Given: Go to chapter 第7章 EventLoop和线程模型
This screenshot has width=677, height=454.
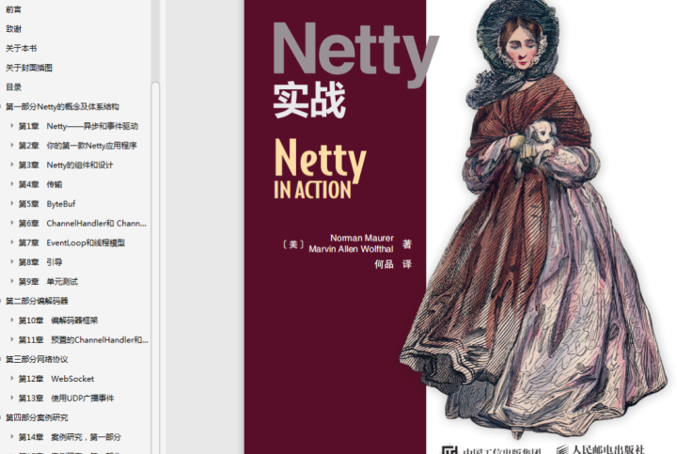Looking at the screenshot, I should pyautogui.click(x=71, y=243).
